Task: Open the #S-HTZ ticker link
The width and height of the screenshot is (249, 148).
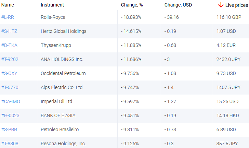Action: (x=9, y=31)
